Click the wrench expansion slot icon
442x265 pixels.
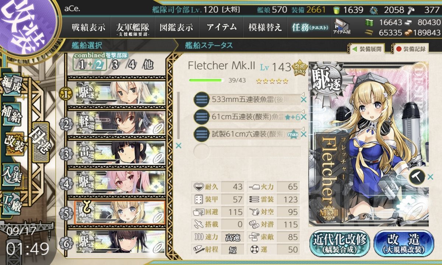(417, 177)
